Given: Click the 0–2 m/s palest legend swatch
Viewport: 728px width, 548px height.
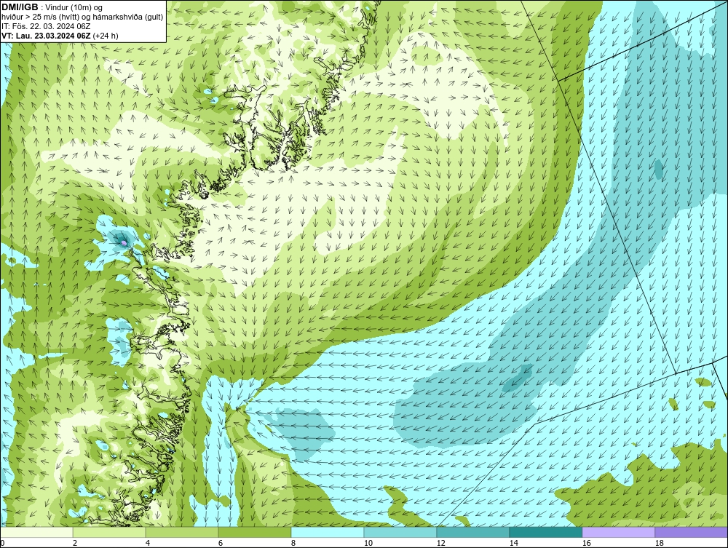Looking at the screenshot, I should (36, 532).
